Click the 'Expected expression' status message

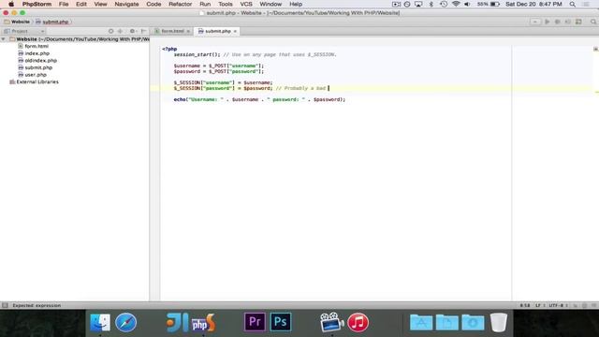pos(37,305)
